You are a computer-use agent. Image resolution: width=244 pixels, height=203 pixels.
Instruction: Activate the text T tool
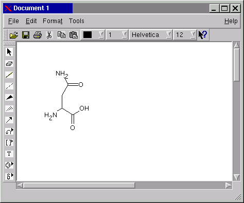click(x=9, y=154)
